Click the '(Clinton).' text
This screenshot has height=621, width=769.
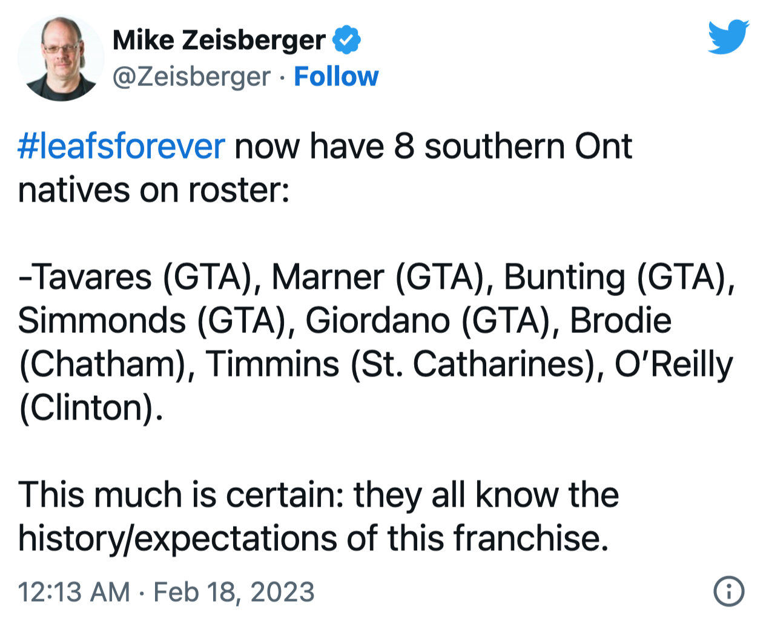pos(91,408)
